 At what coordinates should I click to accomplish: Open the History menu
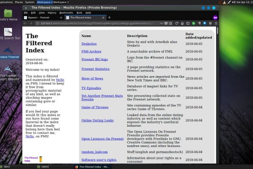(x=52, y=13)
